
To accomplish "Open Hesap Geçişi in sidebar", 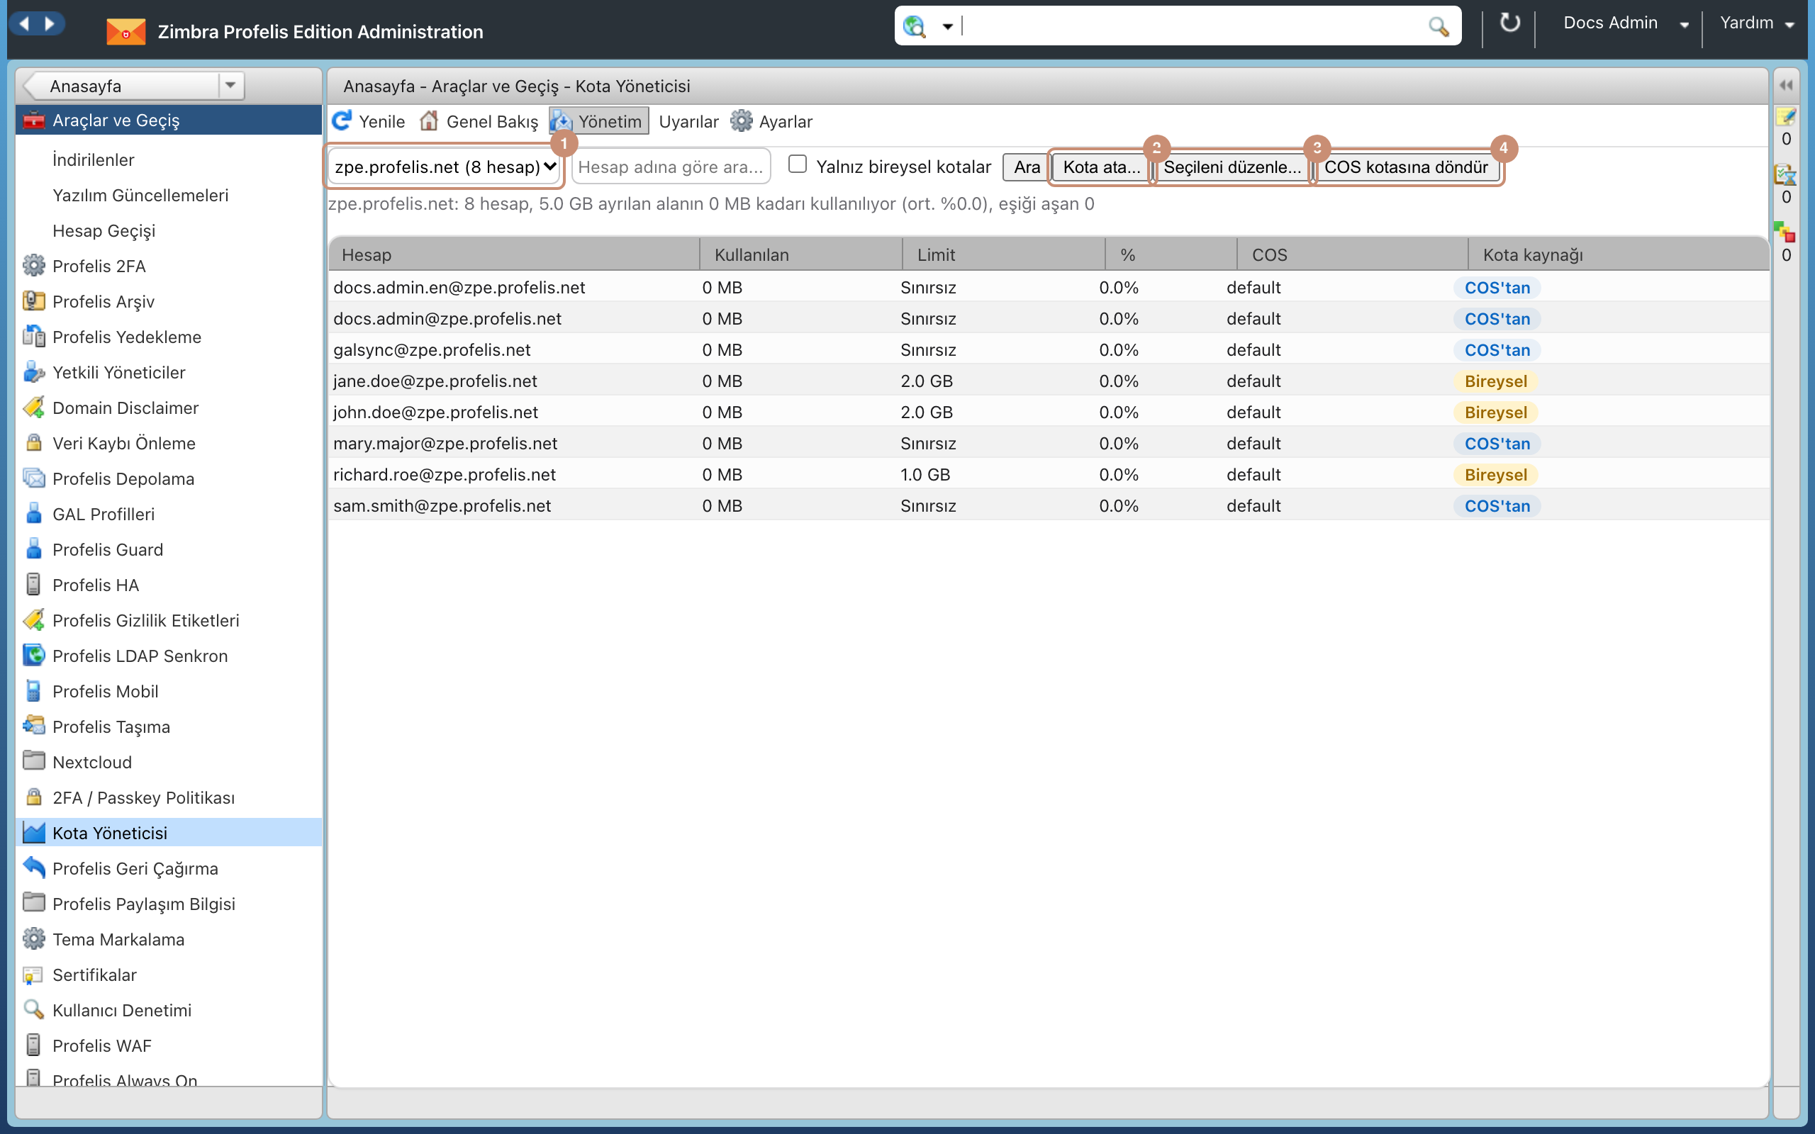I will point(104,230).
